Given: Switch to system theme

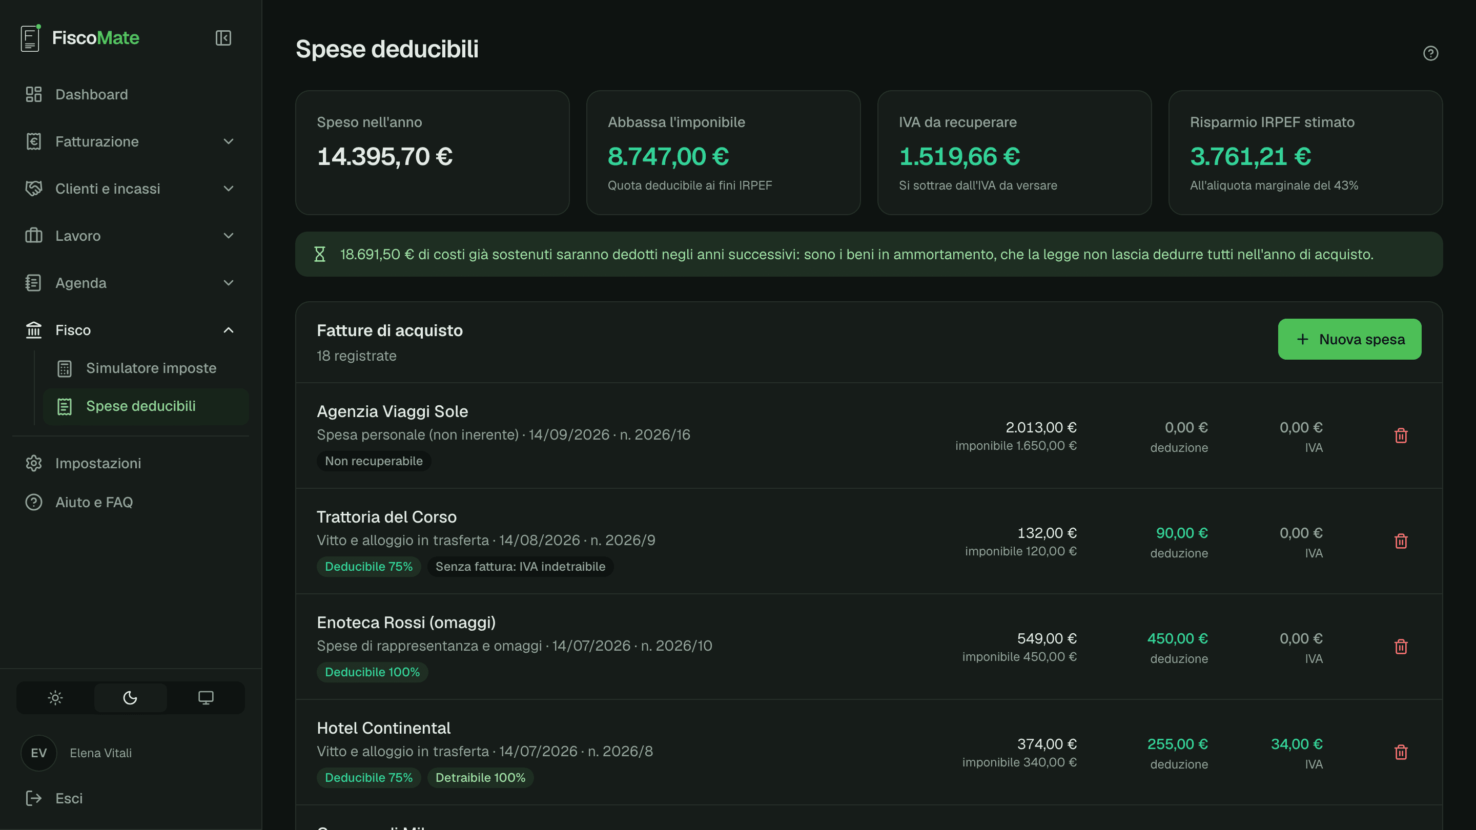Looking at the screenshot, I should click(x=206, y=698).
